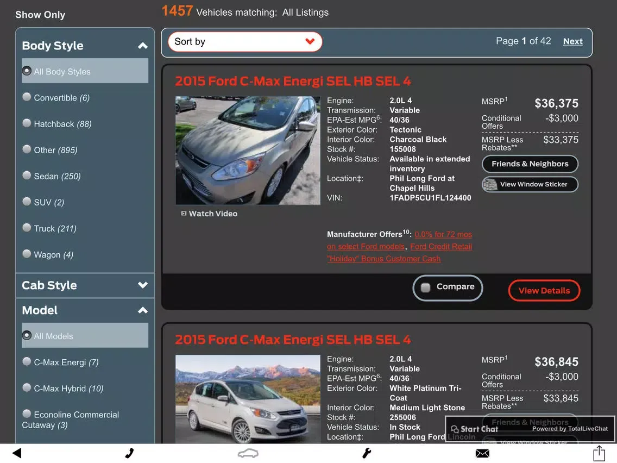Viewport: 617px width, 463px height.
Task: Click the Watch Video film icon
Action: (x=184, y=214)
